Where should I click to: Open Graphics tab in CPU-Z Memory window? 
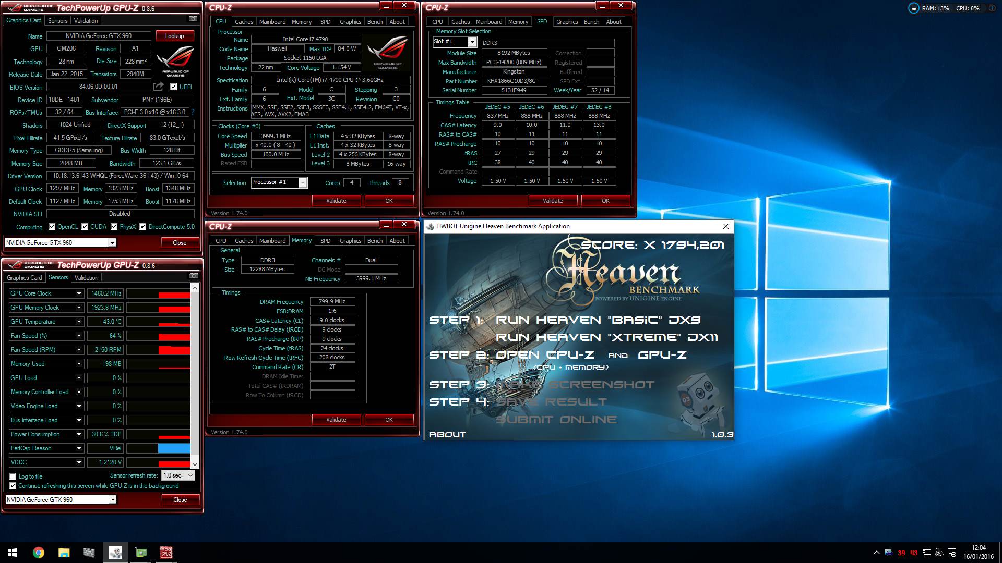tap(350, 241)
